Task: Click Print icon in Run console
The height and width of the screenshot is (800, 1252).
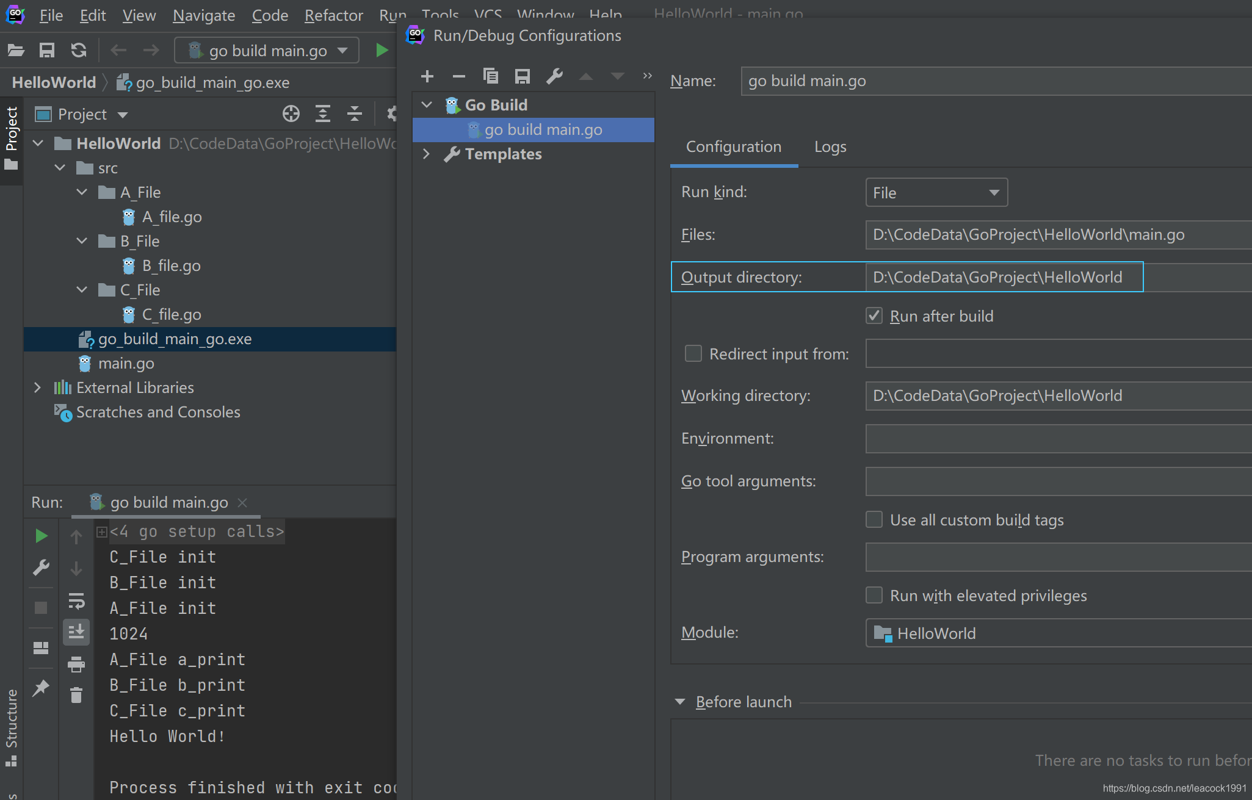Action: pyautogui.click(x=76, y=664)
